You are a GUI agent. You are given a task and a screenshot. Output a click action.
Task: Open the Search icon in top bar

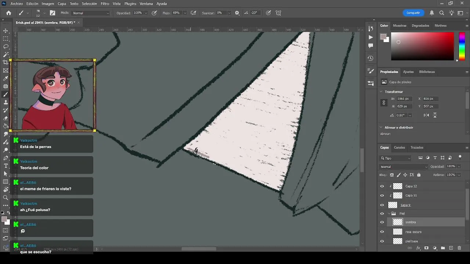coord(442,13)
